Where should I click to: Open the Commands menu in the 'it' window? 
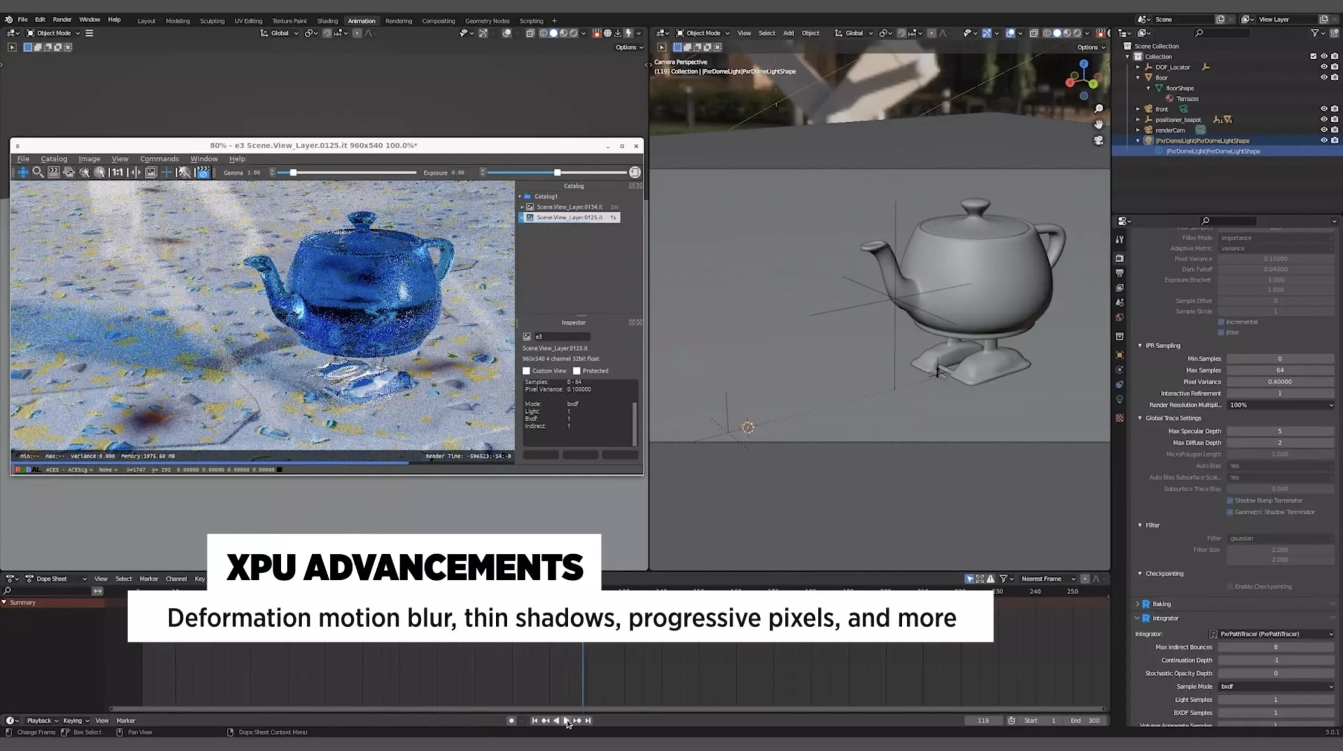(159, 158)
